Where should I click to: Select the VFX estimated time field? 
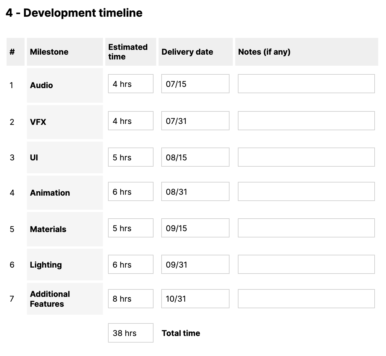130,121
